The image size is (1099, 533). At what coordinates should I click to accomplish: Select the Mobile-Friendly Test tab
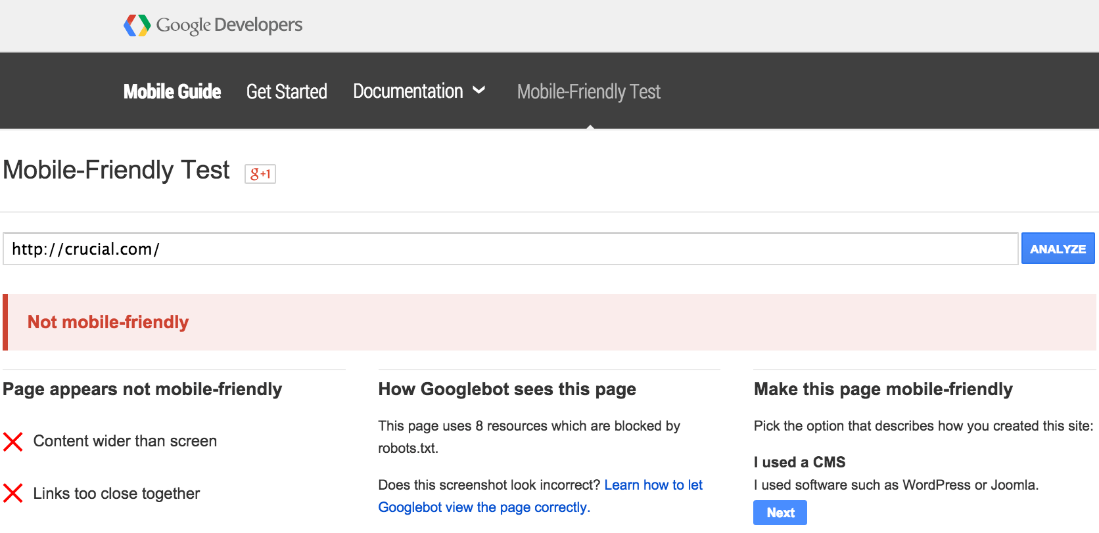coord(589,91)
